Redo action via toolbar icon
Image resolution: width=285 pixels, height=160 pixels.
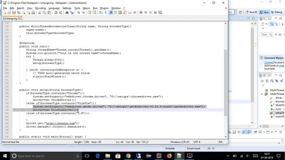(61, 13)
